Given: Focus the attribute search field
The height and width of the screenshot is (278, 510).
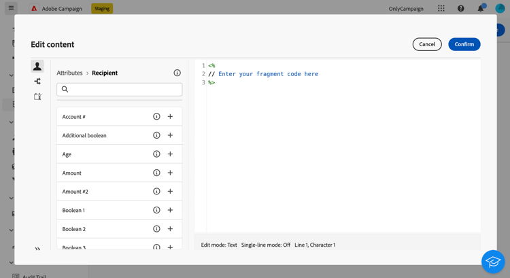Looking at the screenshot, I should coord(122,89).
